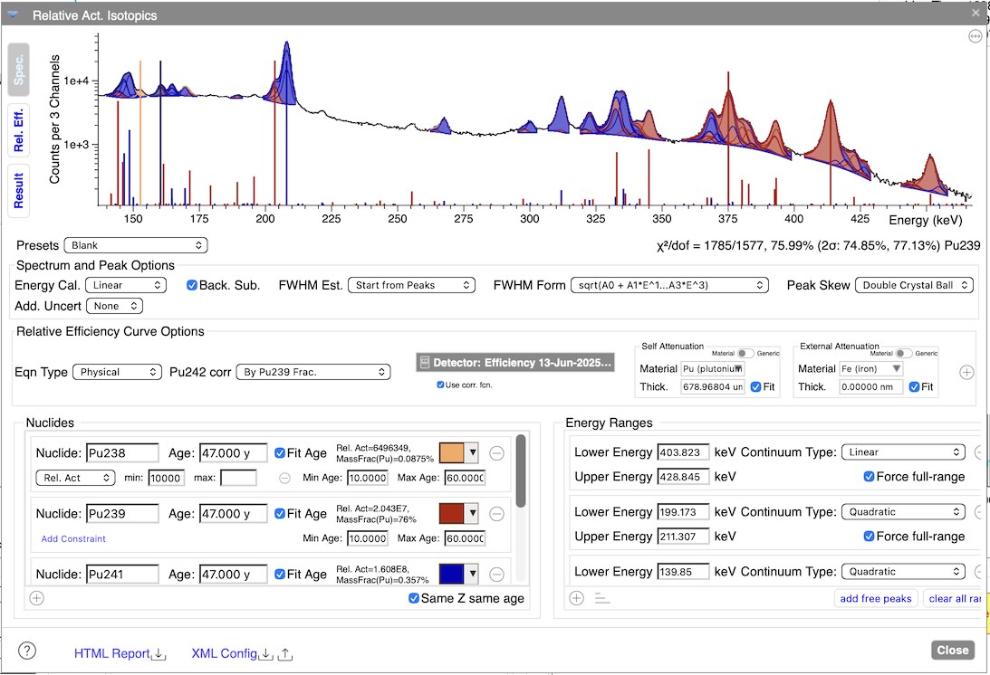This screenshot has height=675, width=990.
Task: Click the energy ranges list options icon
Action: (602, 598)
